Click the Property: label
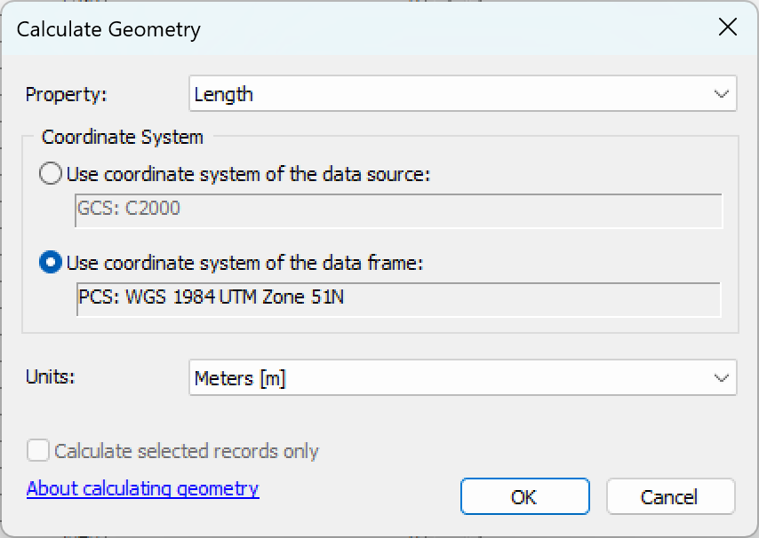Screen dimensions: 759x538 67,94
